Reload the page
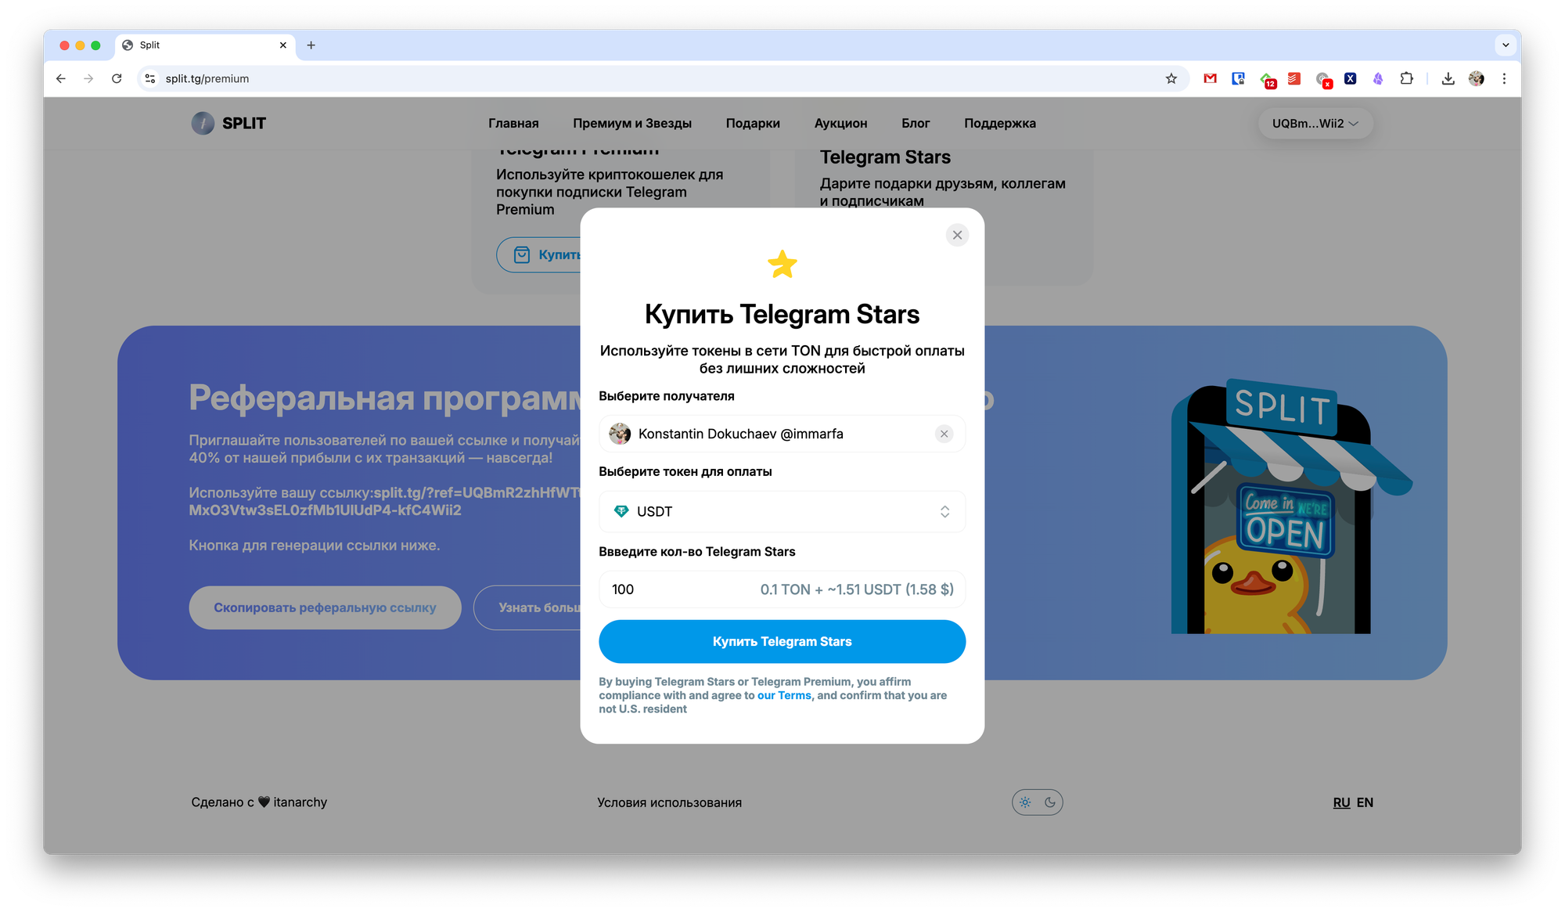The image size is (1565, 912). (117, 78)
